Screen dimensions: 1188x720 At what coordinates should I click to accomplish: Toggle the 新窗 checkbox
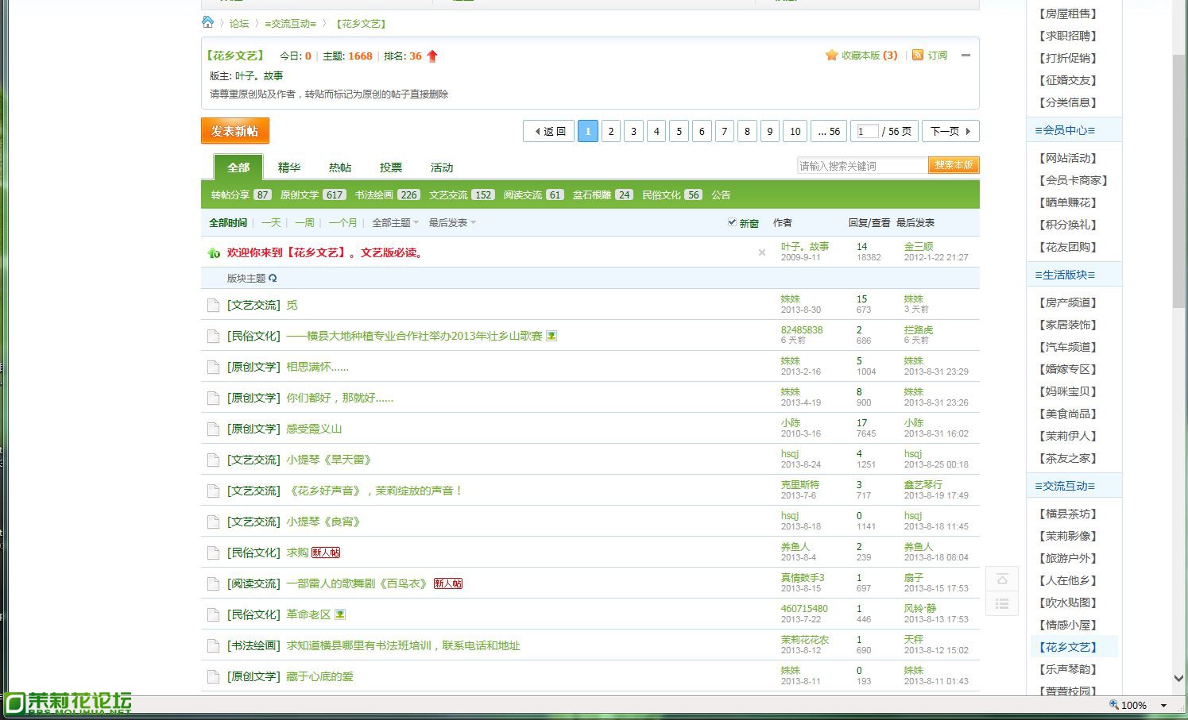tap(732, 222)
